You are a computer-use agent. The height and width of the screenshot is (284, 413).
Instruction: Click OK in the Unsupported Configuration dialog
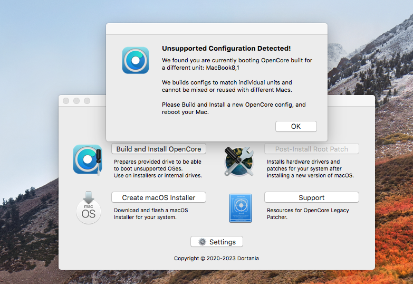coord(296,126)
